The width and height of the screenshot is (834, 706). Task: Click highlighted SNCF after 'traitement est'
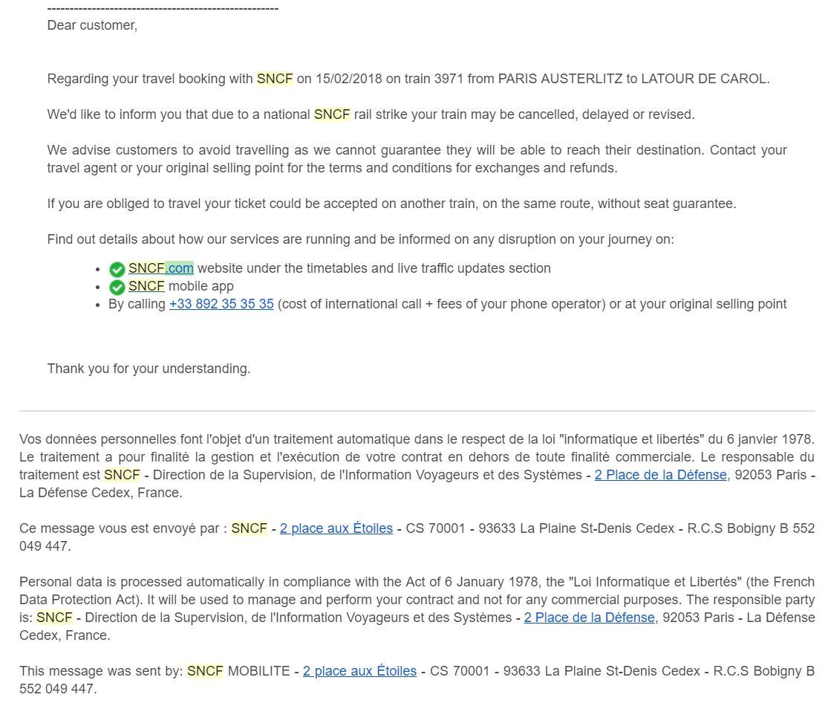click(x=122, y=475)
